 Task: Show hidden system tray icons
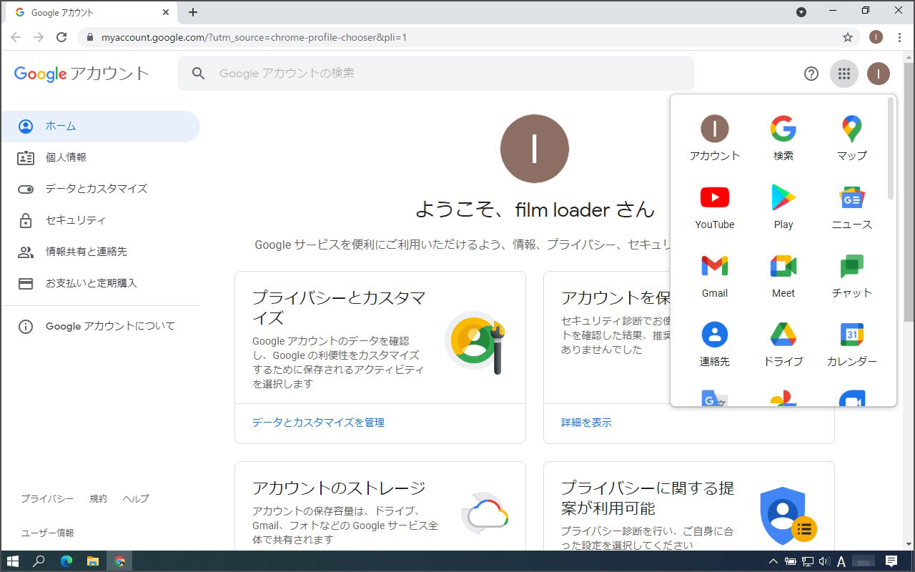click(x=773, y=561)
